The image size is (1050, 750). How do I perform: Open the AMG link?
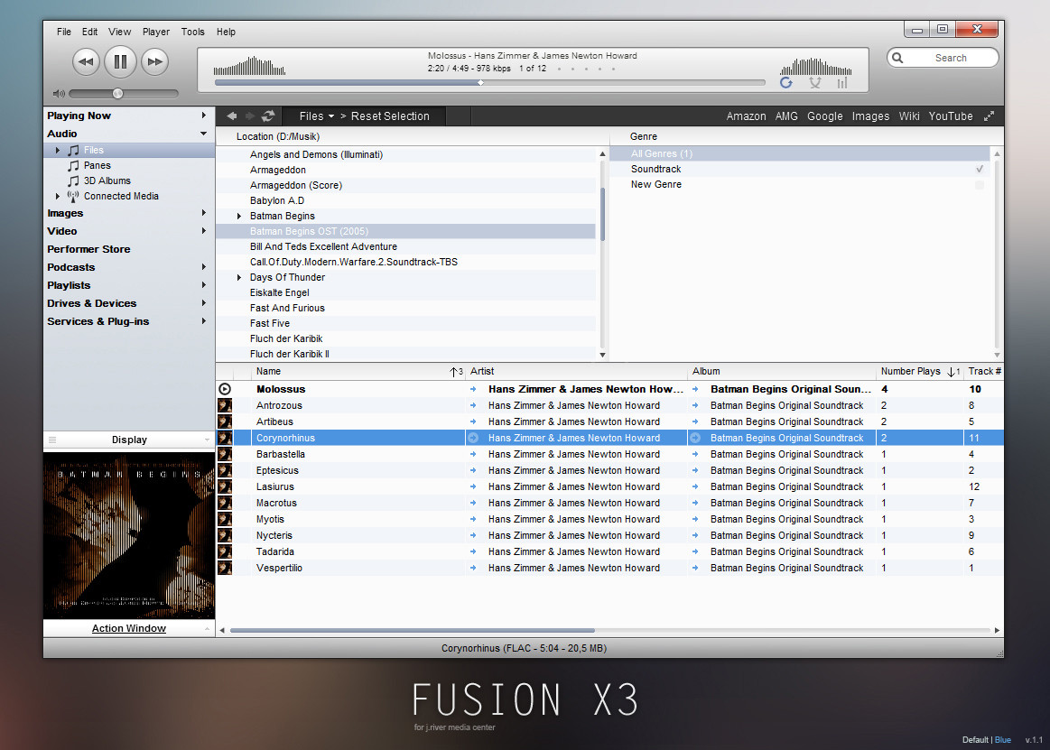coord(786,116)
